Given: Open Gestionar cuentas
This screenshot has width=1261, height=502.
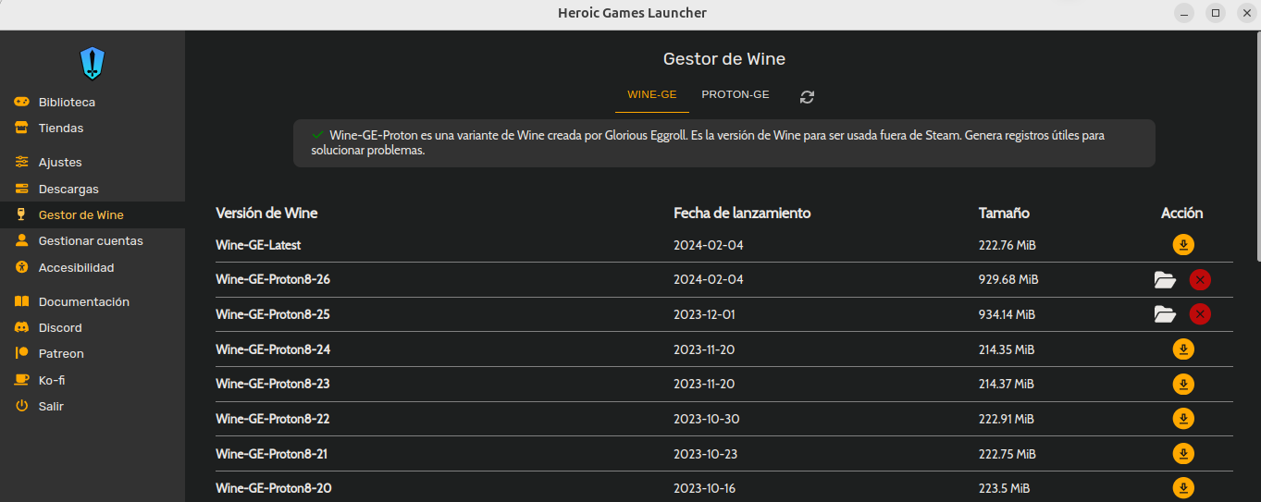Looking at the screenshot, I should 91,240.
